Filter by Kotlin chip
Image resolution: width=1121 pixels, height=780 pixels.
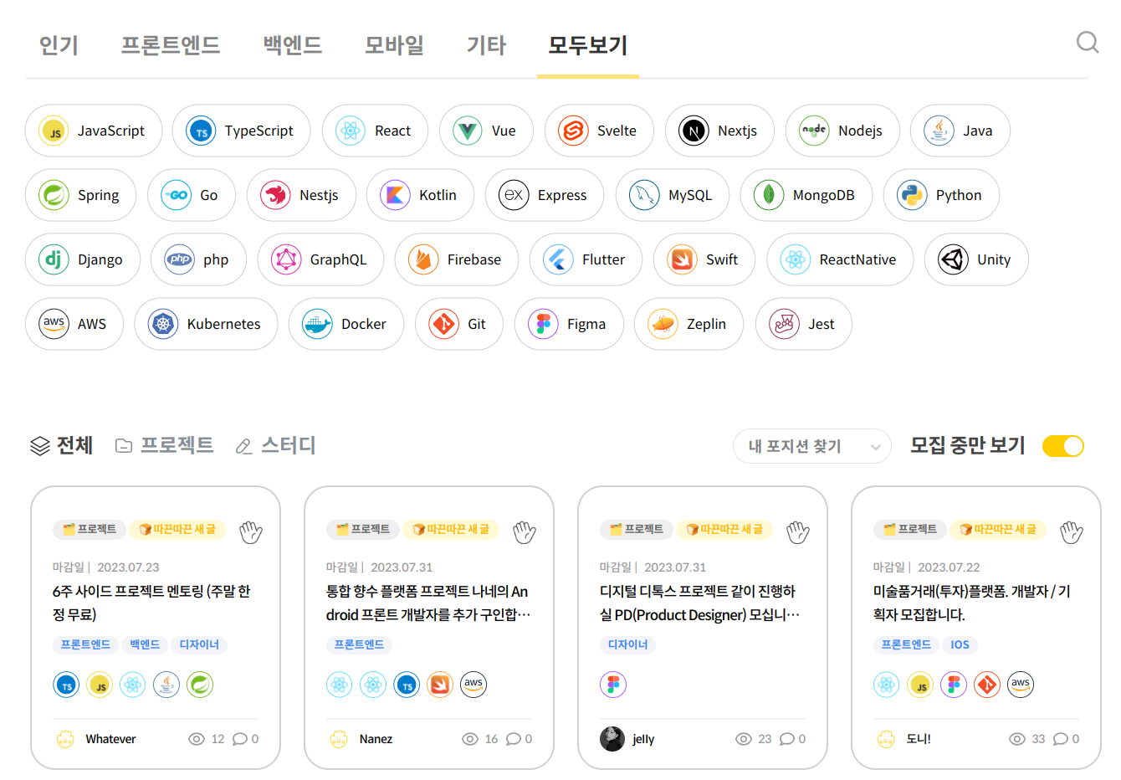point(420,195)
